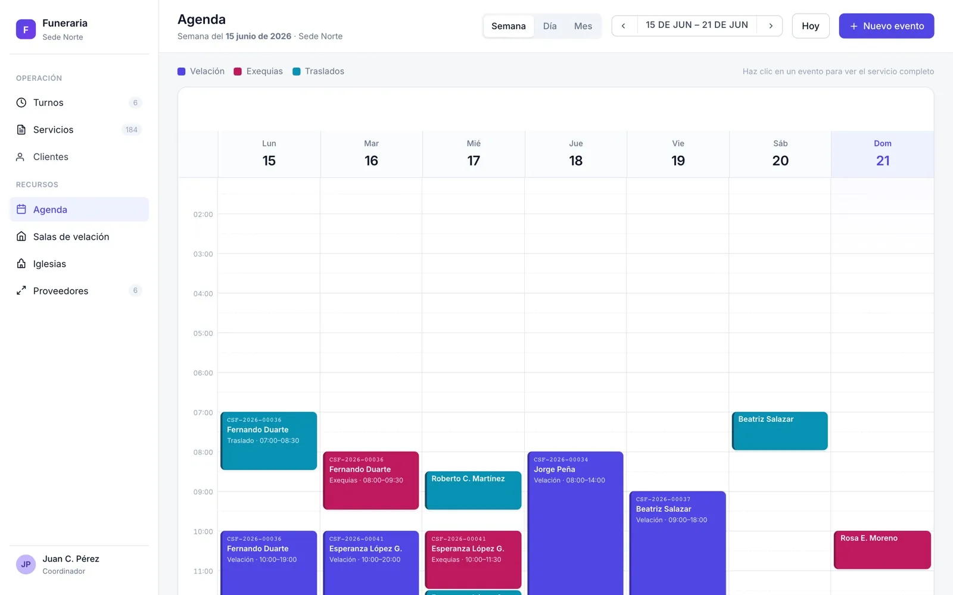Open Fernando Duarte Velación 10:00–19:00 event
Image resolution: width=953 pixels, height=595 pixels.
[x=269, y=563]
